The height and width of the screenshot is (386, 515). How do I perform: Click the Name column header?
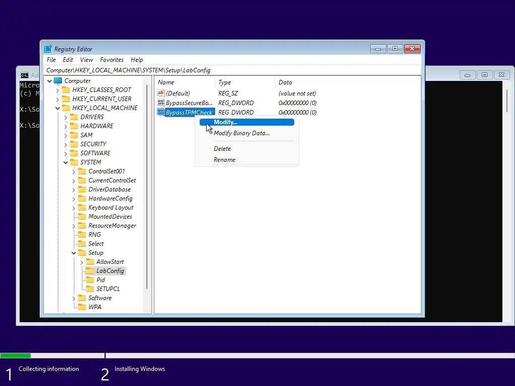click(x=185, y=82)
